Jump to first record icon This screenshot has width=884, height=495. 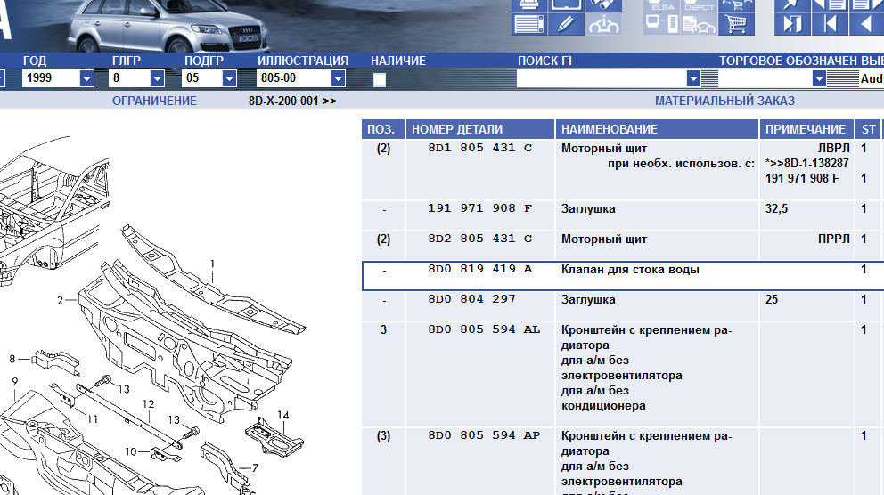[x=830, y=24]
